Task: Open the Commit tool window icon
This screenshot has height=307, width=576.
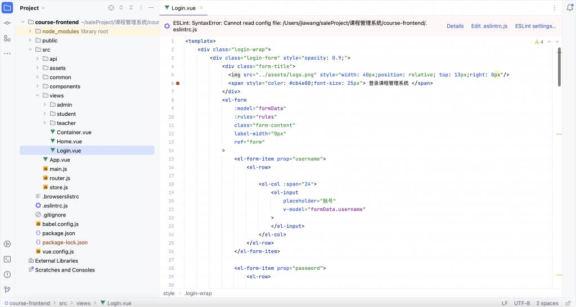Action: point(7,23)
